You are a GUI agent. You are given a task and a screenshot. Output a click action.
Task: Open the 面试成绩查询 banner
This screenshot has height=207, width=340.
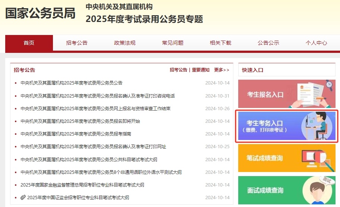click(x=287, y=190)
